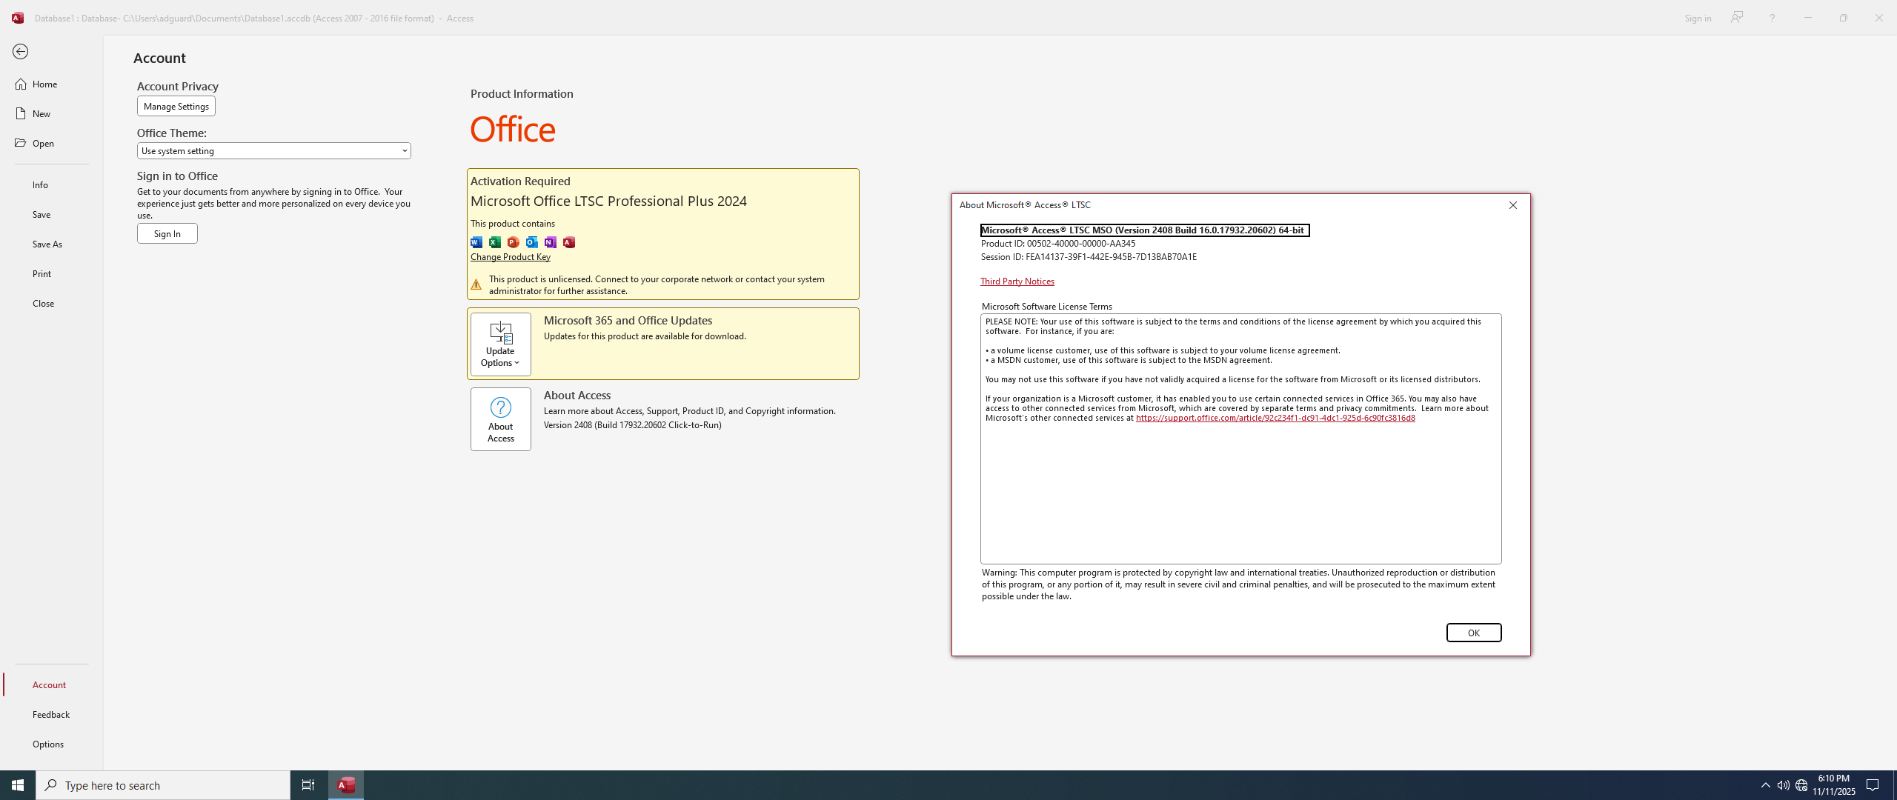Expand the Update Options menu

pos(501,344)
